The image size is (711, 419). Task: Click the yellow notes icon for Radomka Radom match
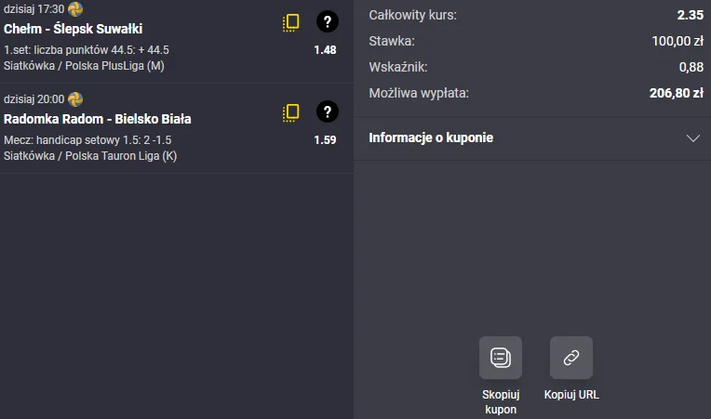pyautogui.click(x=291, y=113)
